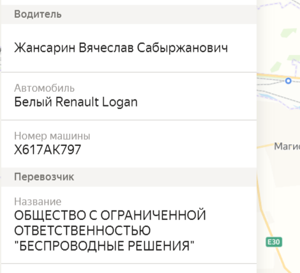Click the yellow road left of blue marker
300x273 pixels.
click(x=270, y=75)
